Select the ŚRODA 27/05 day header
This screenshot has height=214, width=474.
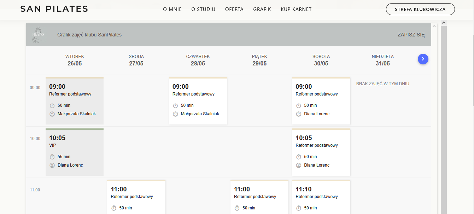136,60
